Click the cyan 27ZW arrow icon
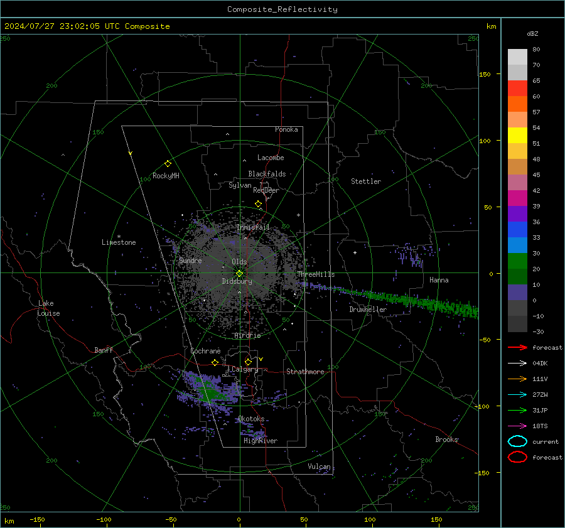The width and height of the screenshot is (565, 528). coord(517,395)
